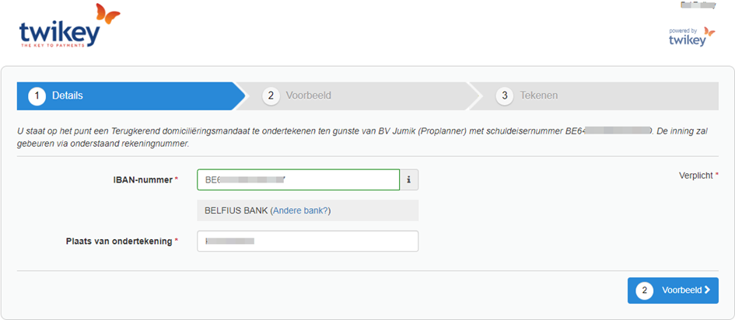
Task: Click the number 1 circle of the Details step
Action: tap(37, 96)
